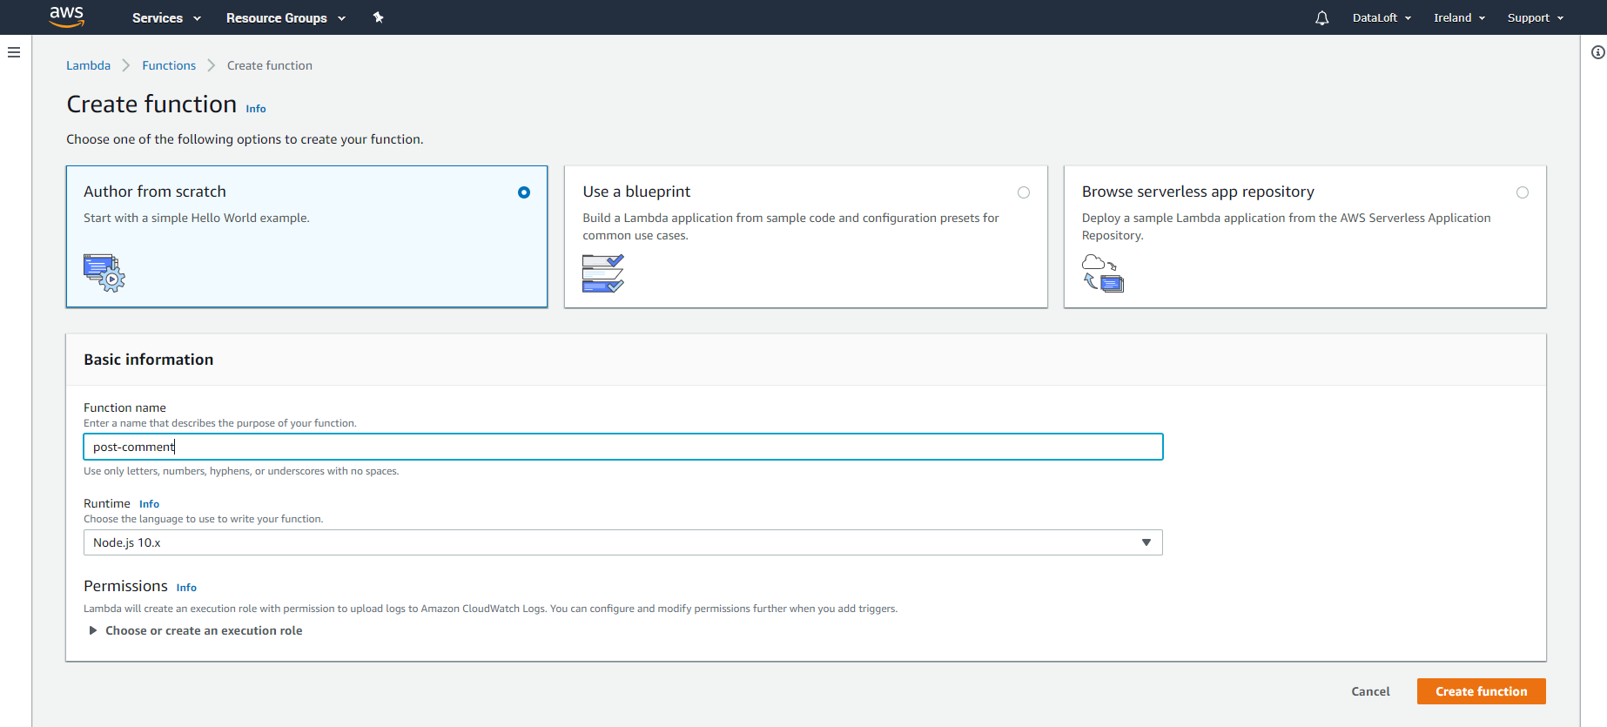The image size is (1607, 727).
Task: Click Info link next to Runtime
Action: [150, 504]
